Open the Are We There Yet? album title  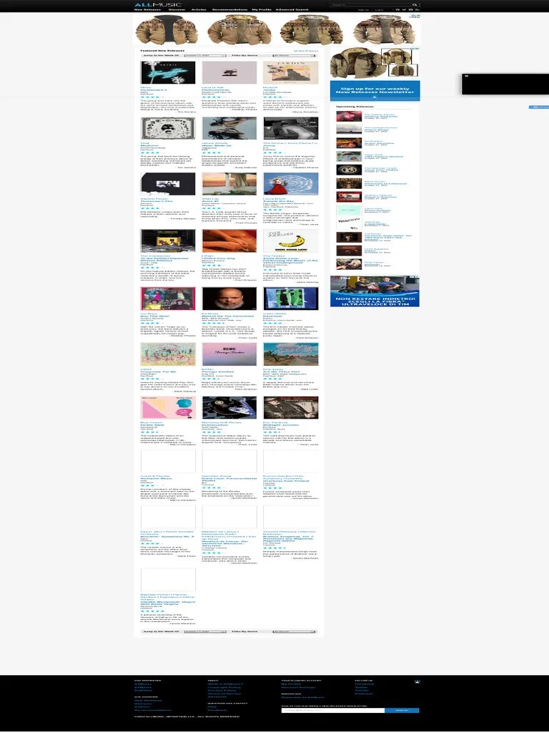tap(281, 372)
